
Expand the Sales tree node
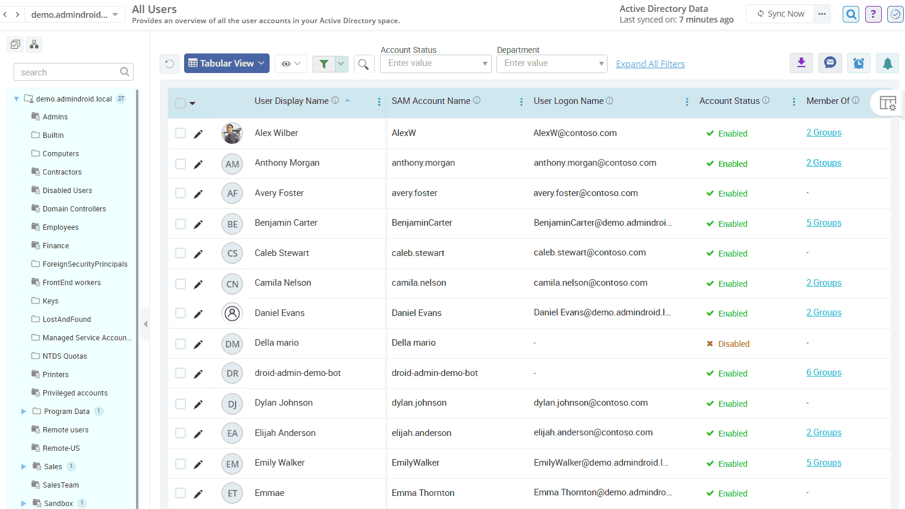(x=23, y=466)
